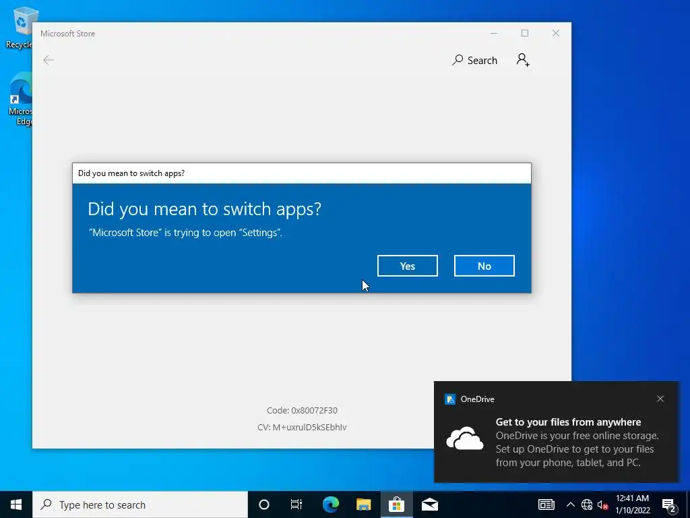Select the Recycle Bin desktop icon
This screenshot has height=518, width=690.
[x=20, y=27]
